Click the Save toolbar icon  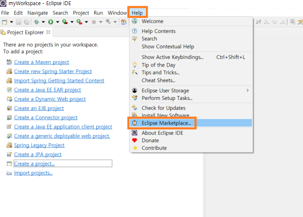point(18,22)
